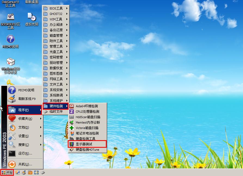
Task: Open the 密码管理 folder
Action: 56,57
